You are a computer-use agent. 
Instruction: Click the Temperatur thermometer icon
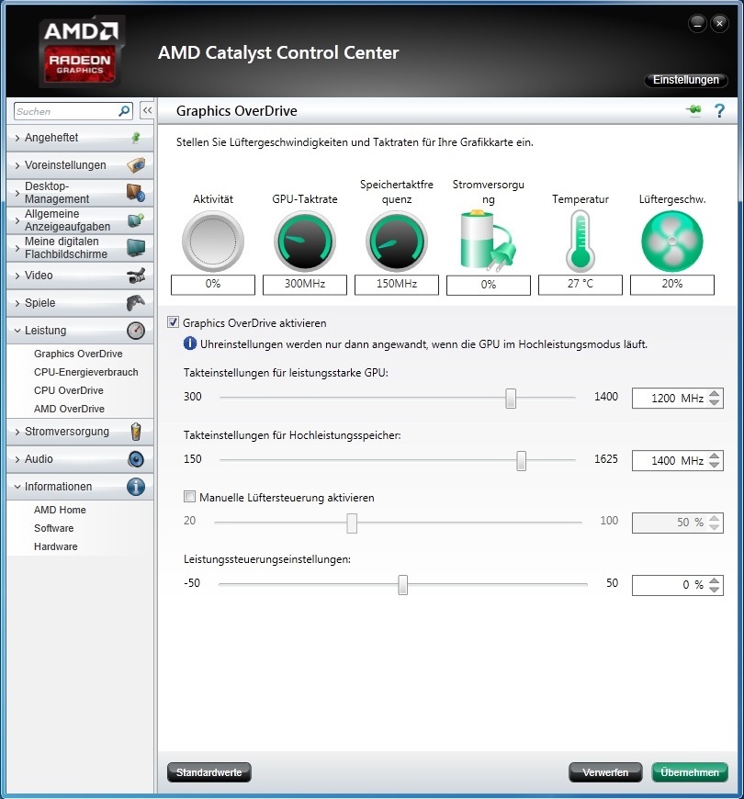click(x=581, y=241)
